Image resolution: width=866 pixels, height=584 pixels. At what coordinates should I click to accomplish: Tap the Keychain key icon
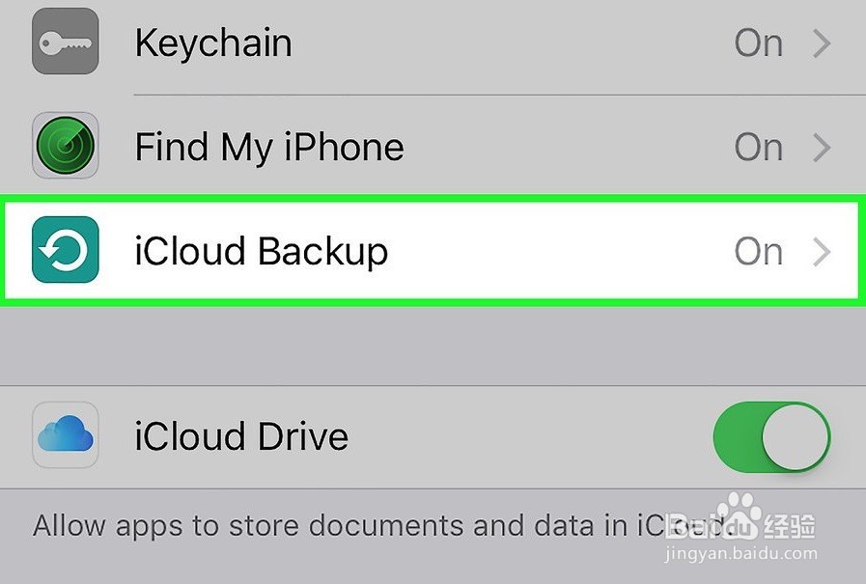[65, 42]
